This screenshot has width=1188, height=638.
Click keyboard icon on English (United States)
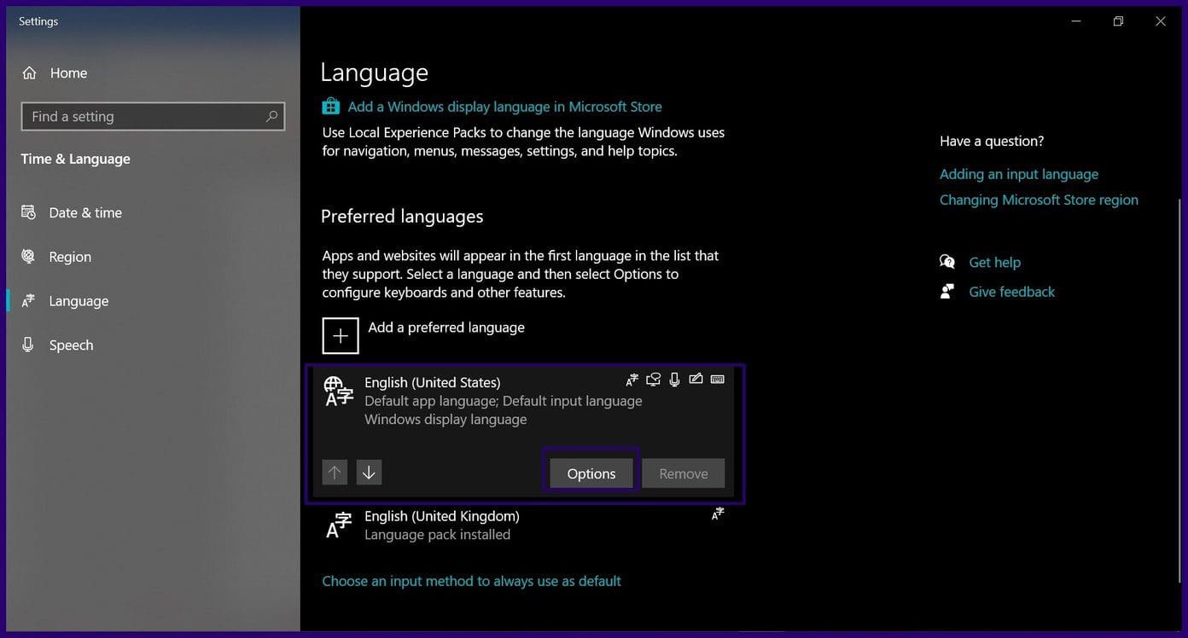(x=718, y=379)
